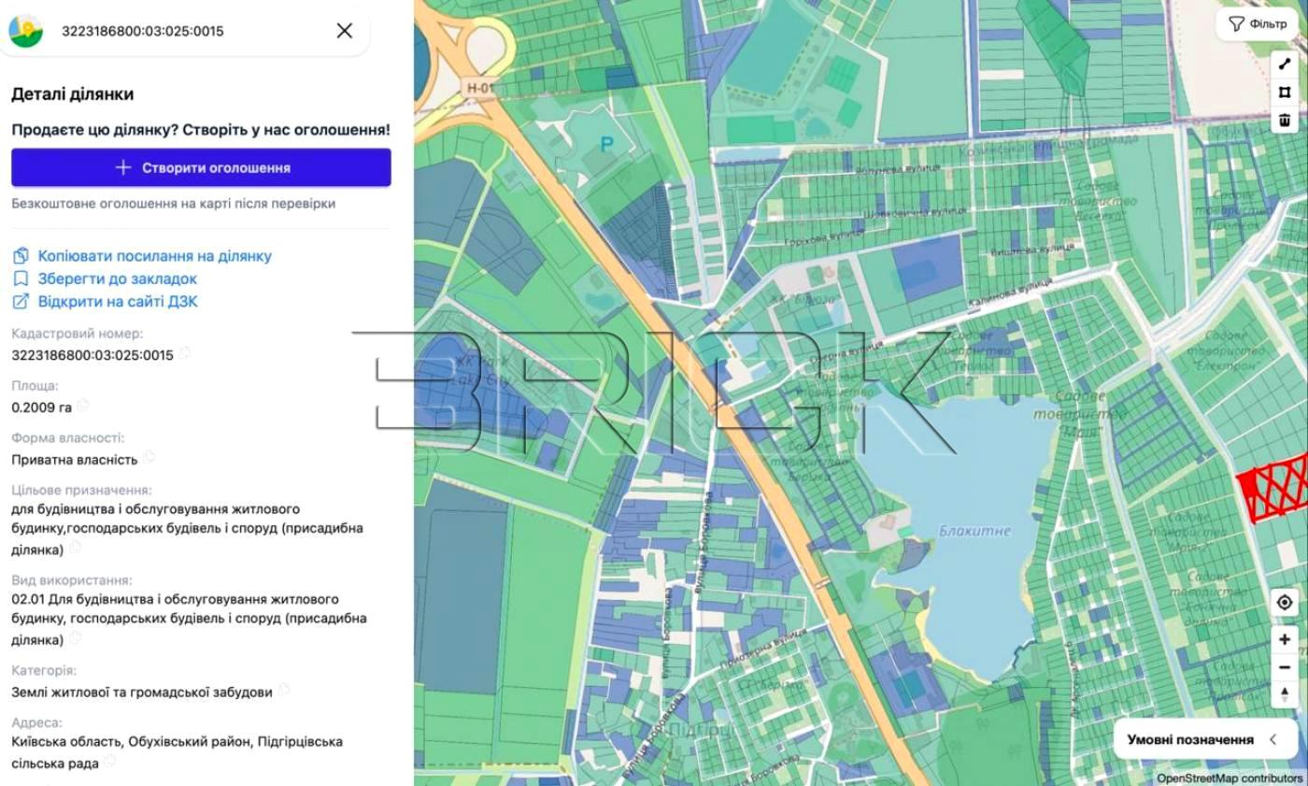
Task: Zoom in the map with plus
Action: 1285,639
